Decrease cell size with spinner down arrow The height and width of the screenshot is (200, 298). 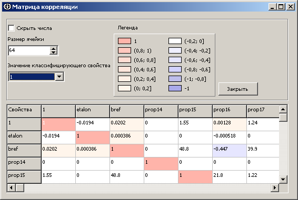[x=53, y=52]
